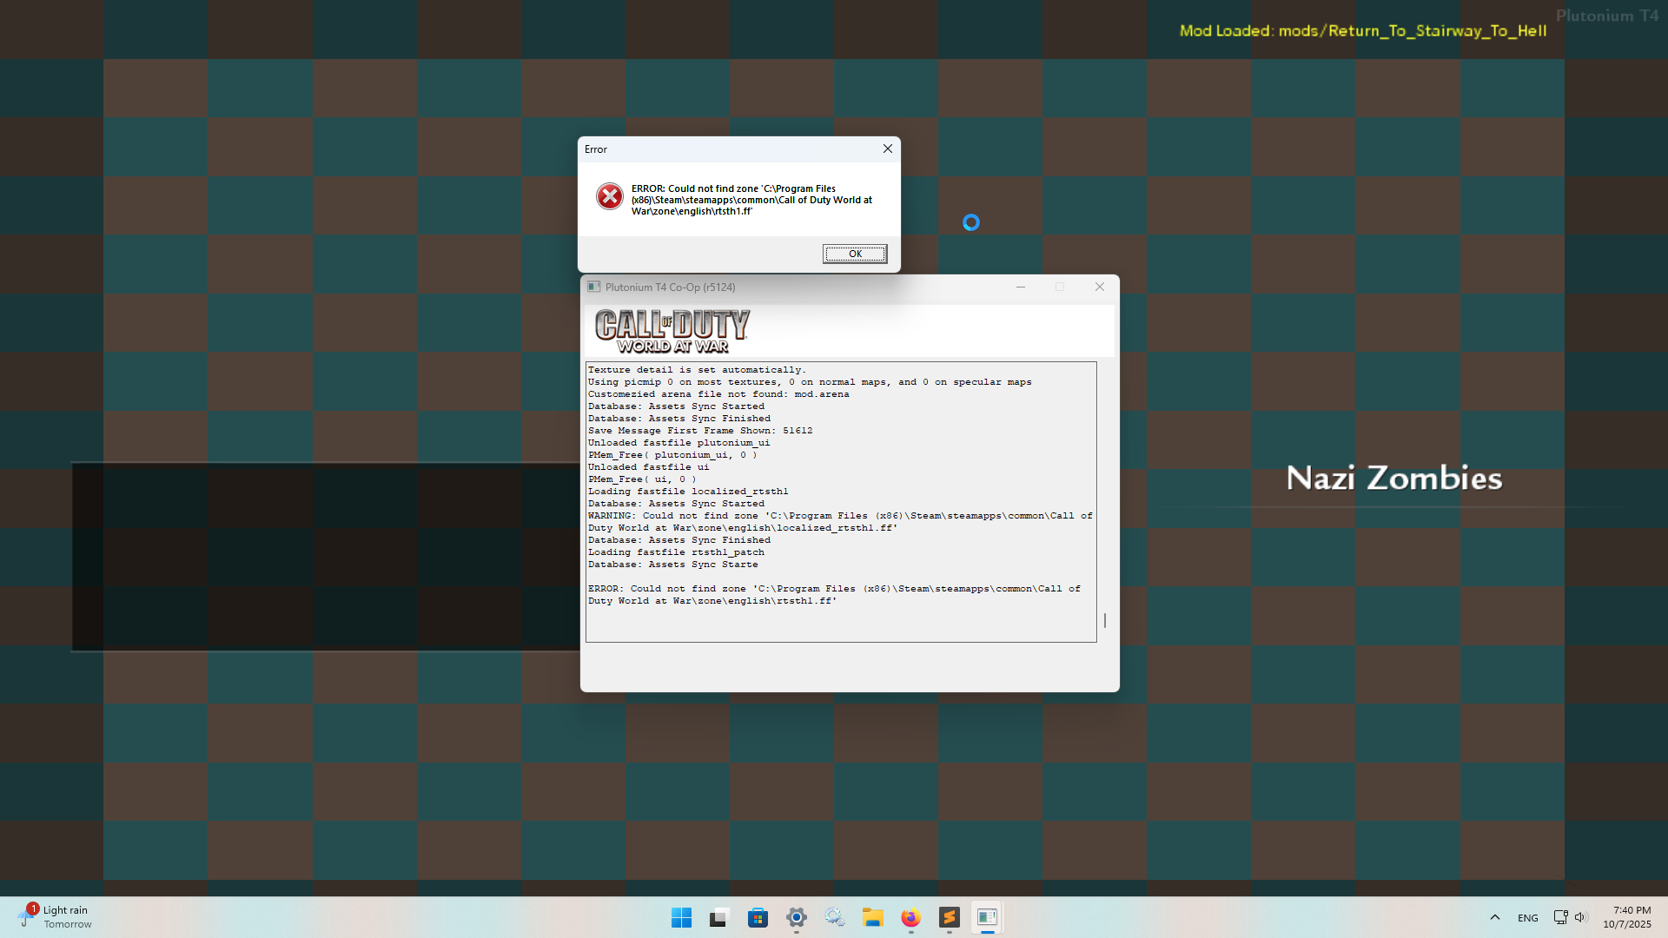Expand the hidden system tray icons chevron
Screen dimensions: 1668x938
(x=1494, y=918)
